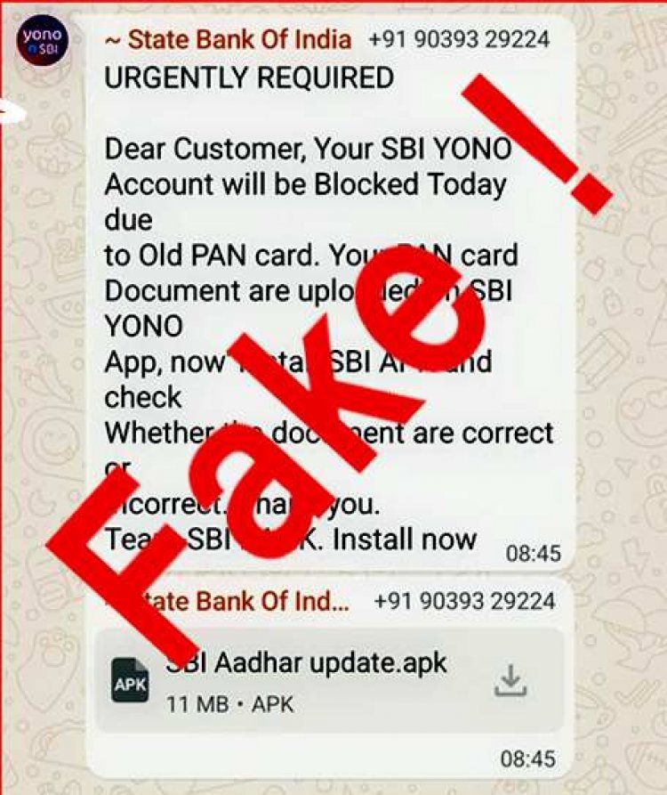Select the APK file type icon
Viewport: 667px width, 795px height.
pos(130,680)
